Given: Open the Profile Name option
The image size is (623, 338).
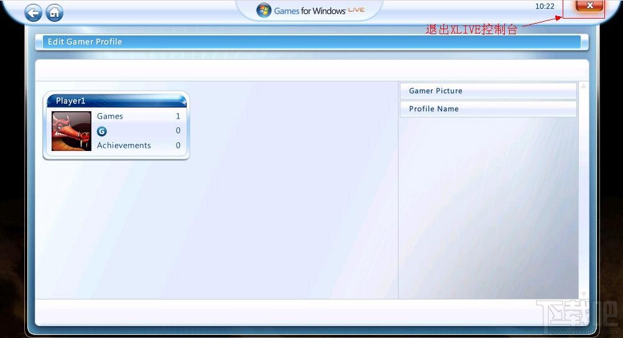Looking at the screenshot, I should [x=488, y=109].
